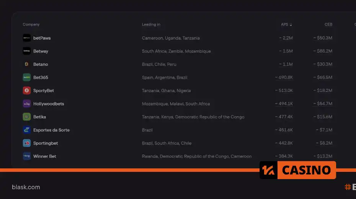Sort by the CEB column header
The width and height of the screenshot is (356, 199).
pos(328,24)
